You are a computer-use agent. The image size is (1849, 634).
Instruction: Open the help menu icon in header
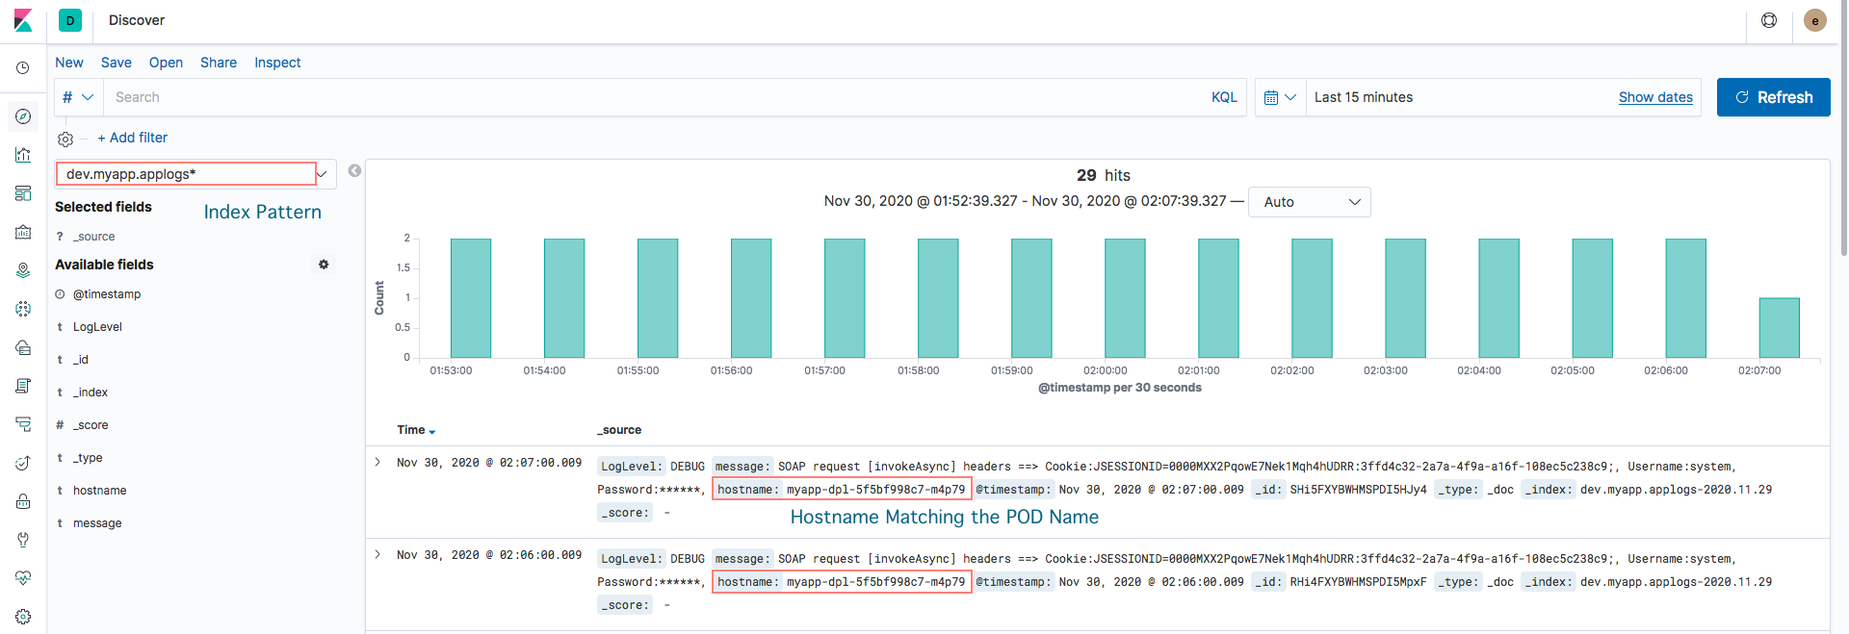pyautogui.click(x=1769, y=20)
